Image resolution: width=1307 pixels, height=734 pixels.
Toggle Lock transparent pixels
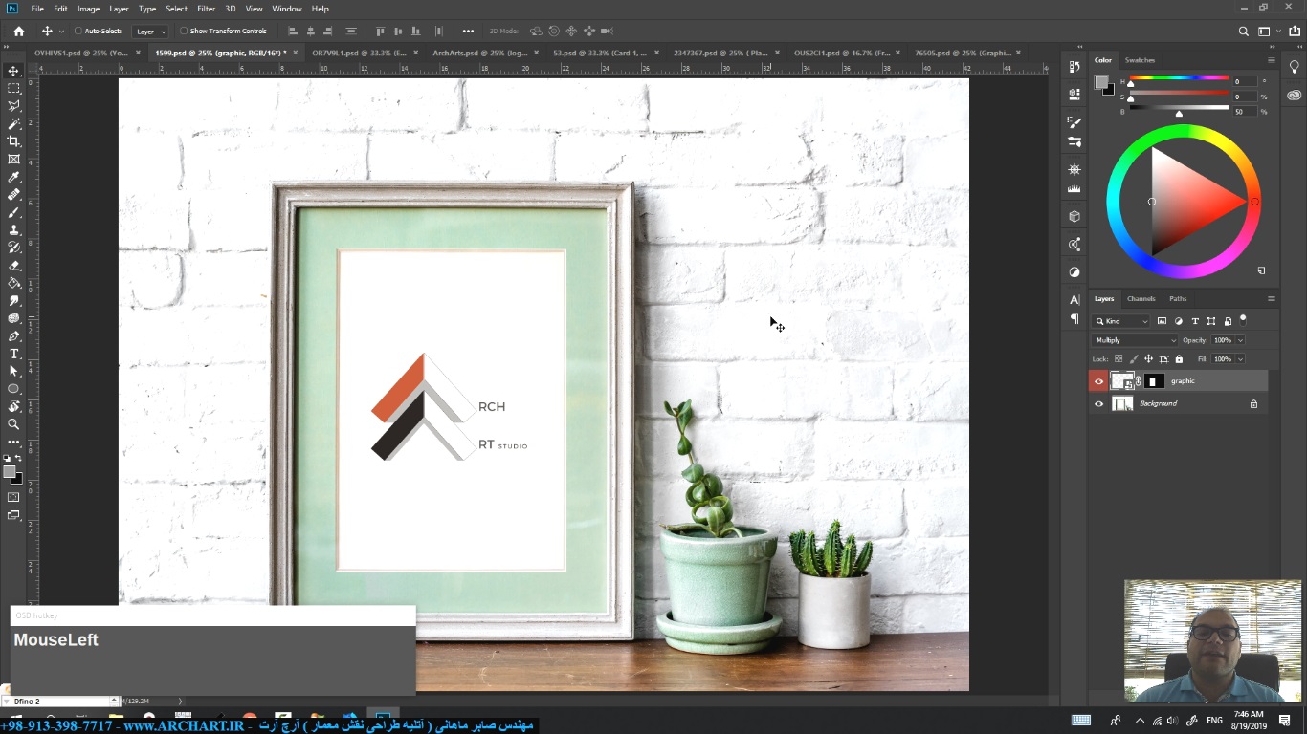click(1119, 359)
